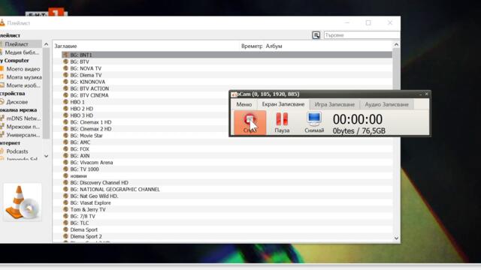This screenshot has width=481, height=270.
Task: Select the BG: Vivacom Arena row
Action: [x=227, y=163]
